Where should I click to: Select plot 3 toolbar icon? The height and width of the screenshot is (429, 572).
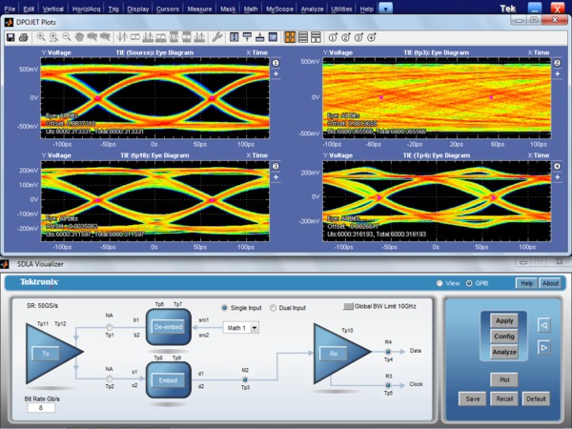pos(358,37)
